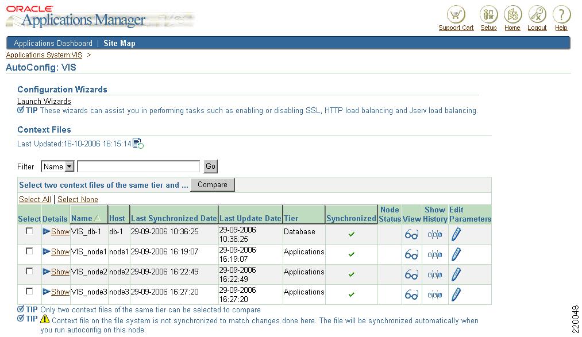Click Home text link
This screenshot has height=337, width=582.
click(512, 28)
